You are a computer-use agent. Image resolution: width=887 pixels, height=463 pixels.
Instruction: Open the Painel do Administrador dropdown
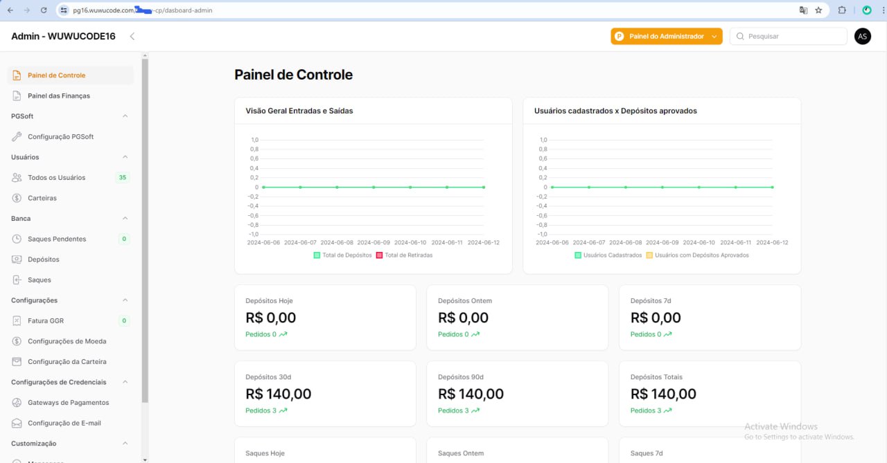coord(666,36)
